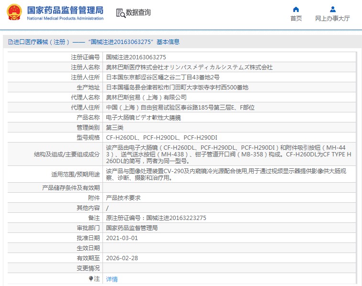Click the 结构及组成/主要组成成分 label
Viewport: 362px width, 286px height.
[67, 154]
